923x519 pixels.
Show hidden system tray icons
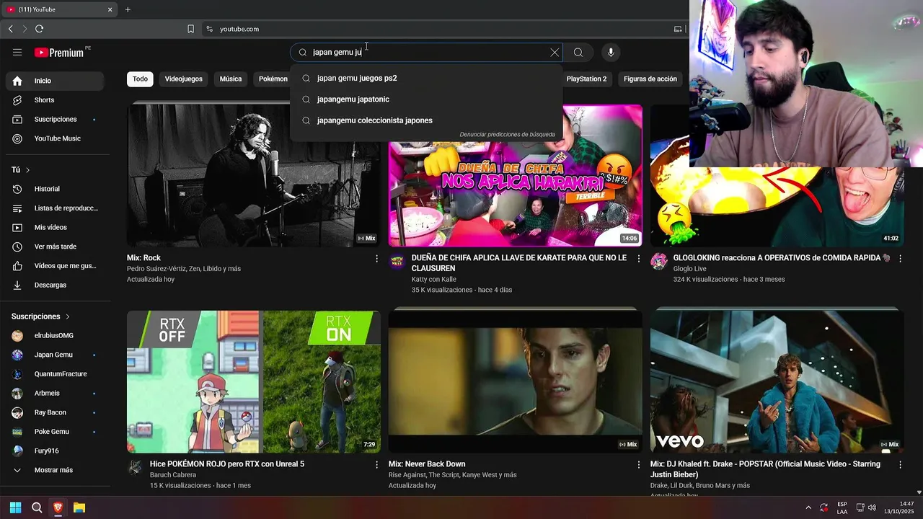click(x=808, y=507)
